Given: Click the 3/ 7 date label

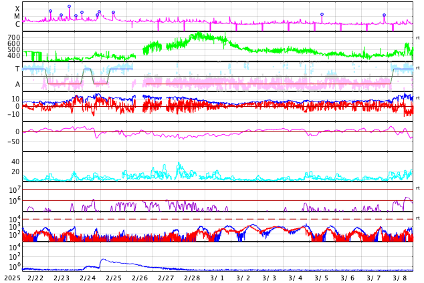Looking at the screenshot, I should [374, 278].
